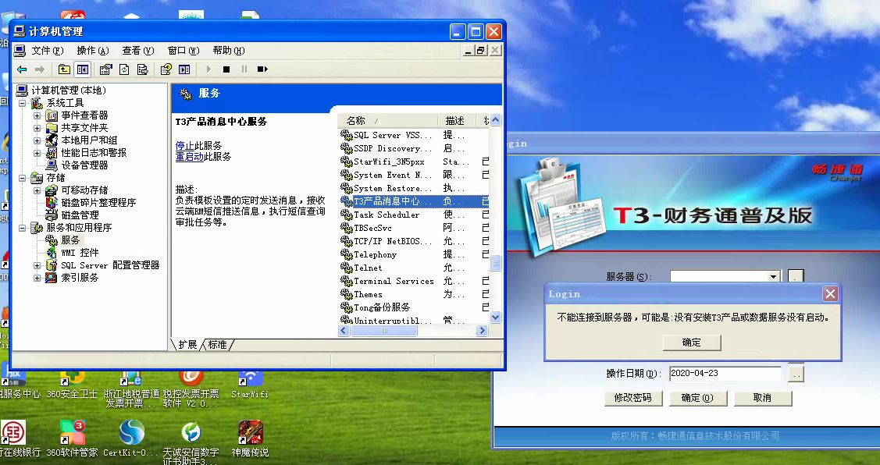880x465 pixels.
Task: Open 360软件管家 desktop icon
Action: pos(72,438)
